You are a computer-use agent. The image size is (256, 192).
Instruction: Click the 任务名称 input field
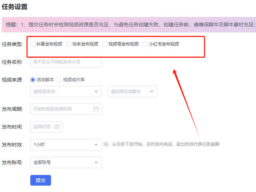66,62
